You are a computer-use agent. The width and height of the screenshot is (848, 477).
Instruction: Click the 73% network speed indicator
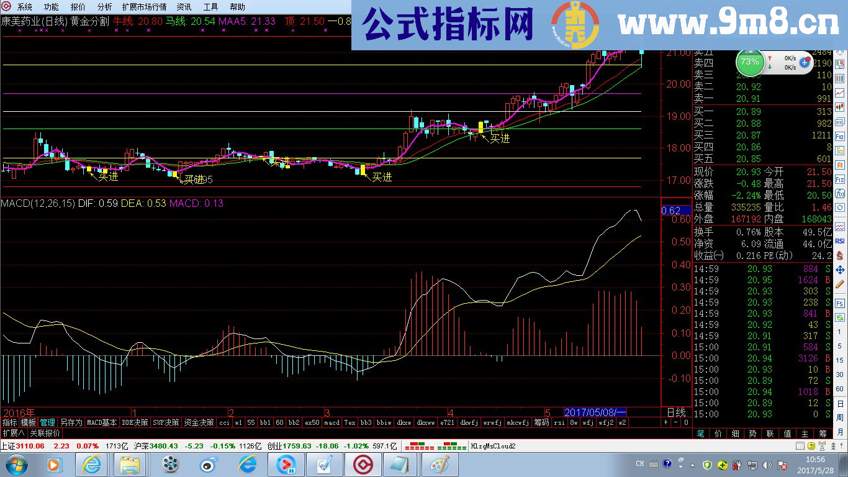click(749, 63)
